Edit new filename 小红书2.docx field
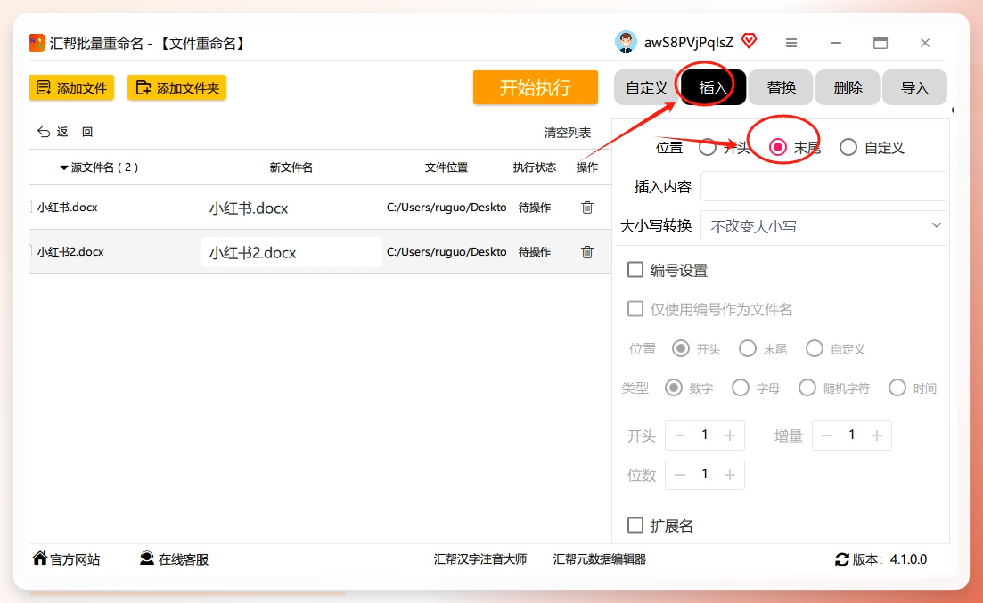This screenshot has height=603, width=983. tap(291, 252)
